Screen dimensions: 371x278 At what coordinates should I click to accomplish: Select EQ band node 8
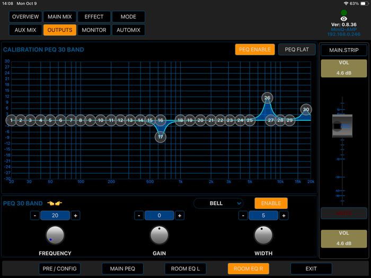(81, 120)
